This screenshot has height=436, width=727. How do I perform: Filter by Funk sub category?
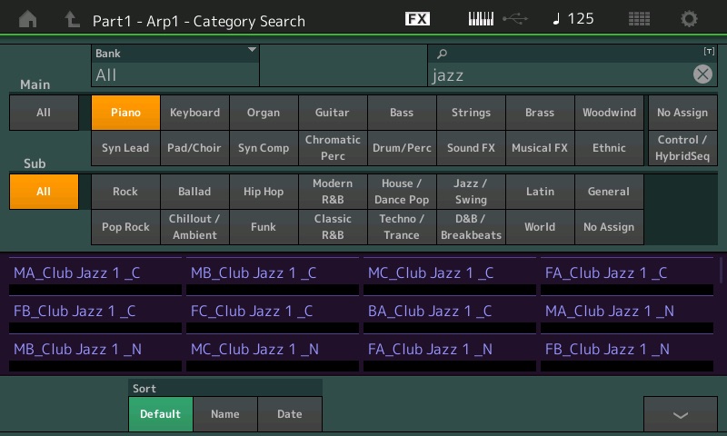coord(264,227)
